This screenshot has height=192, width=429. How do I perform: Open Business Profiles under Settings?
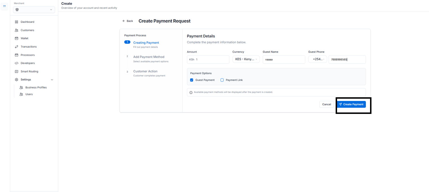click(36, 87)
